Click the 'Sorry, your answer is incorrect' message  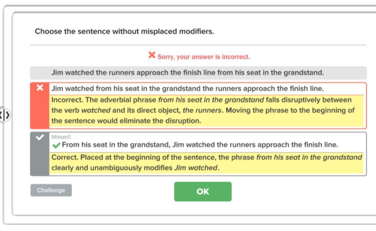pyautogui.click(x=204, y=57)
